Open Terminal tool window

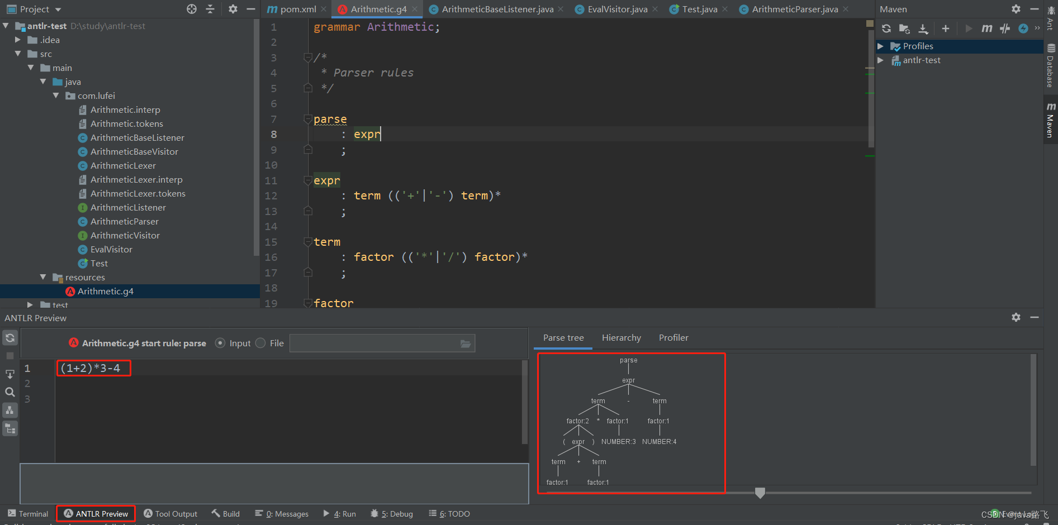(28, 514)
